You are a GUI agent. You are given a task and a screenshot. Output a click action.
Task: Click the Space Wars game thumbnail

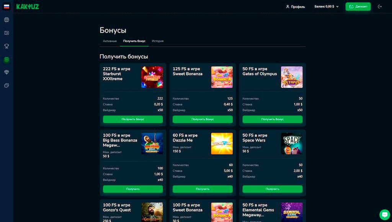(292, 144)
